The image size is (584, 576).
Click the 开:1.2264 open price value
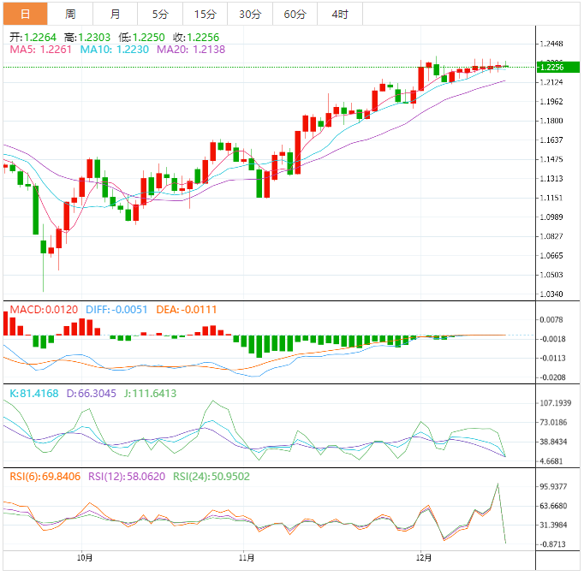click(x=33, y=38)
